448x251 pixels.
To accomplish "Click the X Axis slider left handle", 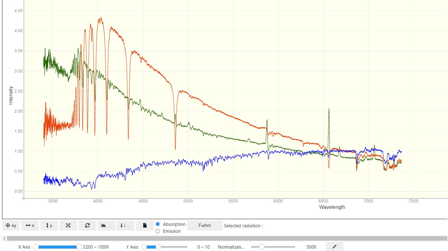I will pos(36,247).
